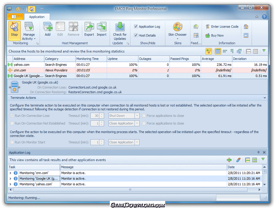
Task: Open the quick access toolbar customize dropdown
Action: coord(42,9)
